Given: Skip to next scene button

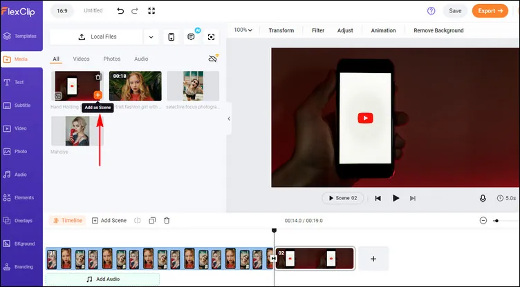Looking at the screenshot, I should coord(413,198).
